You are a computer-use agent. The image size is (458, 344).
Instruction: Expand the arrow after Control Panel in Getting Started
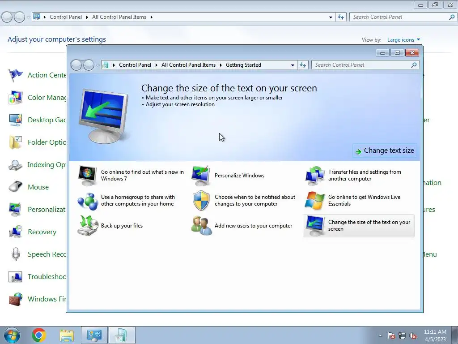[156, 65]
